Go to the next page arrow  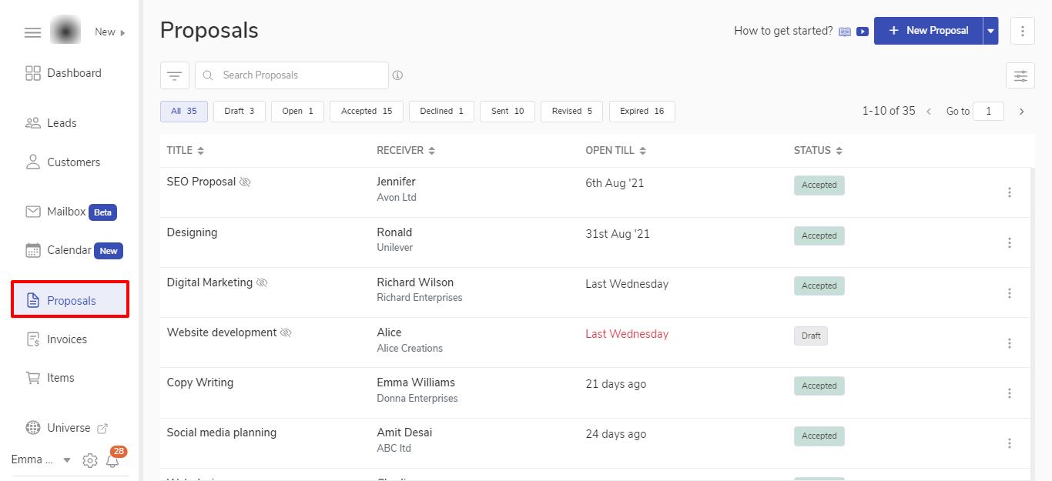tap(1022, 112)
